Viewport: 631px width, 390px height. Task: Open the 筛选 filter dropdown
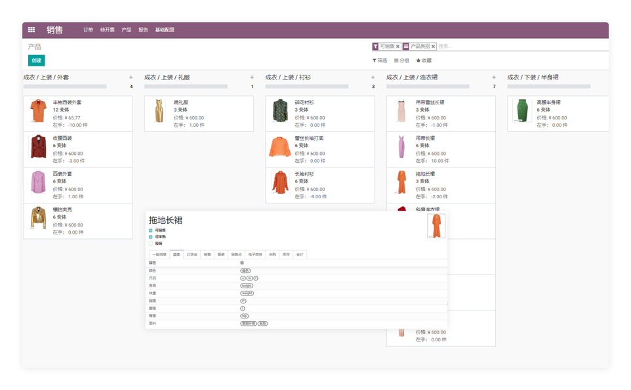click(x=380, y=60)
